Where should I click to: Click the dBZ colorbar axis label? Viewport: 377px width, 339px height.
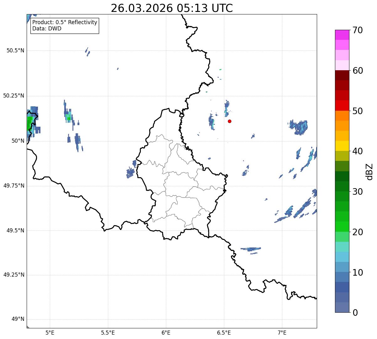(369, 171)
